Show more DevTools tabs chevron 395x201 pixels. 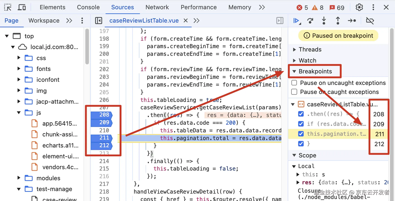262,7
